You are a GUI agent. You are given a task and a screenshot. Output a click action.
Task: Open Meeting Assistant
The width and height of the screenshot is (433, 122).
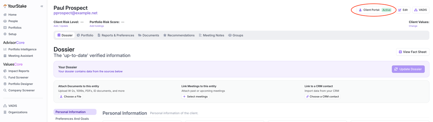(x=21, y=56)
